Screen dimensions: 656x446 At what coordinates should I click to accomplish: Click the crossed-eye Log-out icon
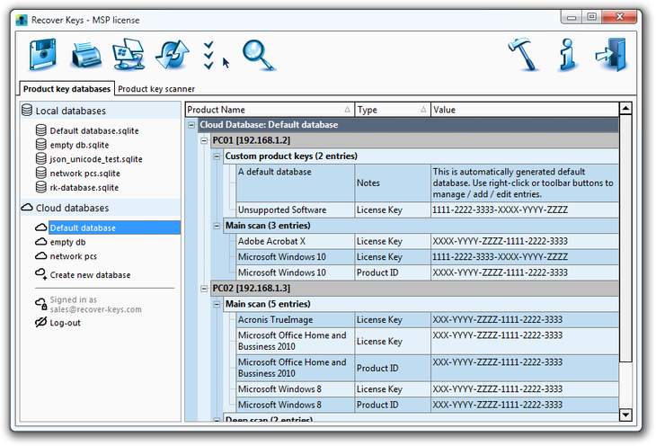click(x=40, y=323)
